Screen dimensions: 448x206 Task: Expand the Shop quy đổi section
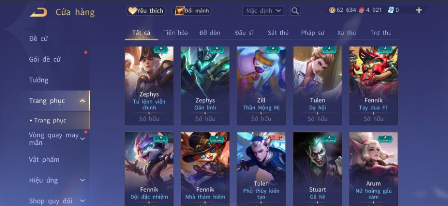tap(82, 201)
